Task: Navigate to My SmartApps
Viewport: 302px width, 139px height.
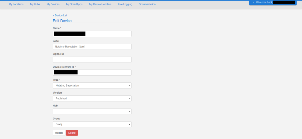Action: coord(74,4)
